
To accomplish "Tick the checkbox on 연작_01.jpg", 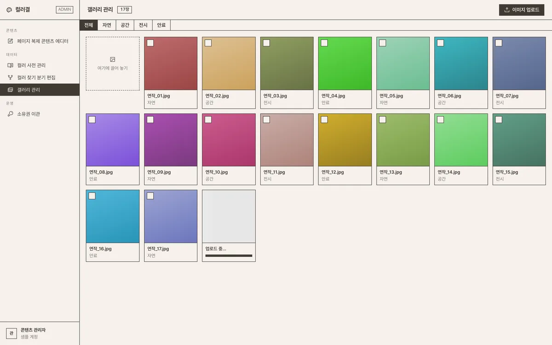I will (150, 43).
